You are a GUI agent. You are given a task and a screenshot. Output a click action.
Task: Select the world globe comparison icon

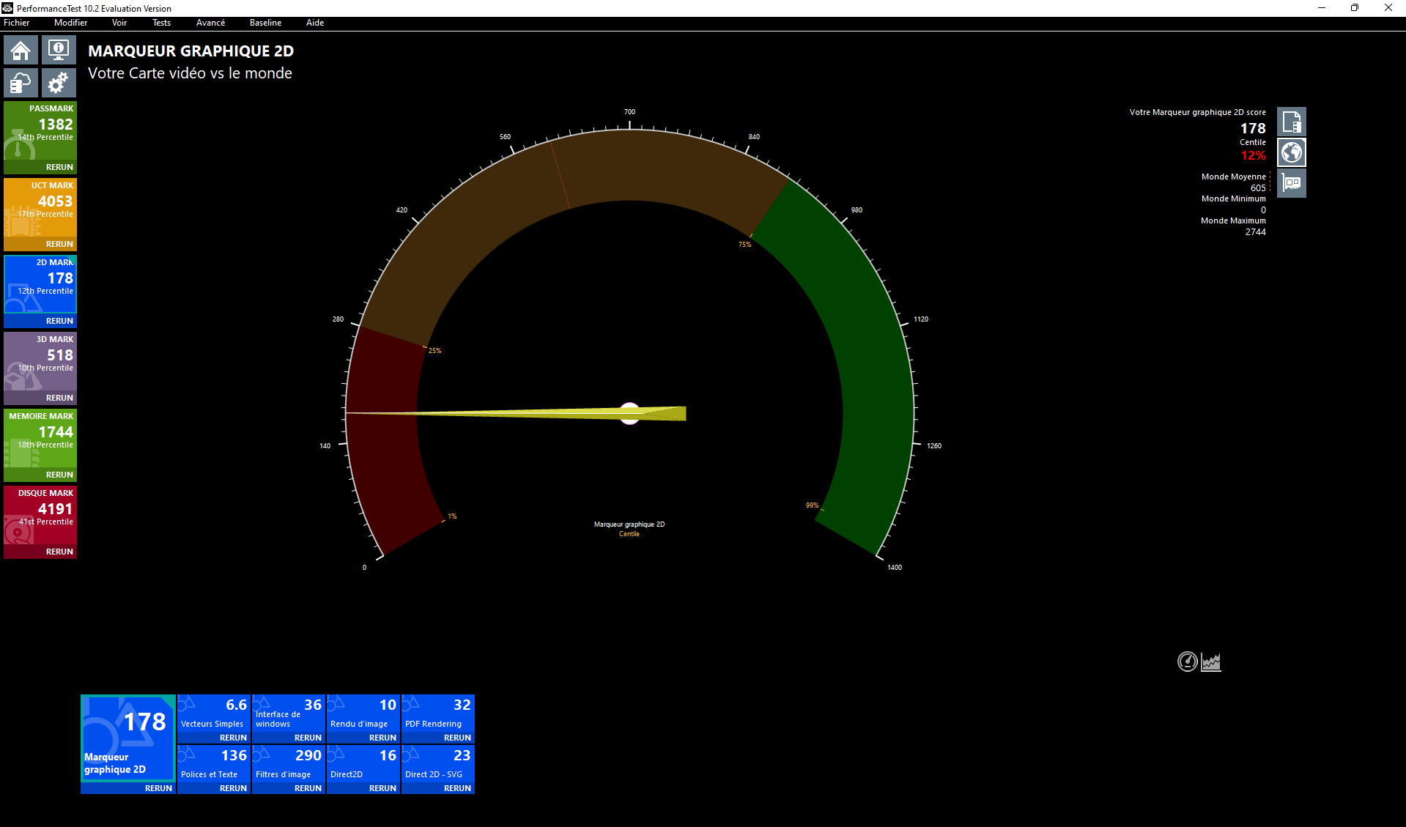[x=1291, y=152]
